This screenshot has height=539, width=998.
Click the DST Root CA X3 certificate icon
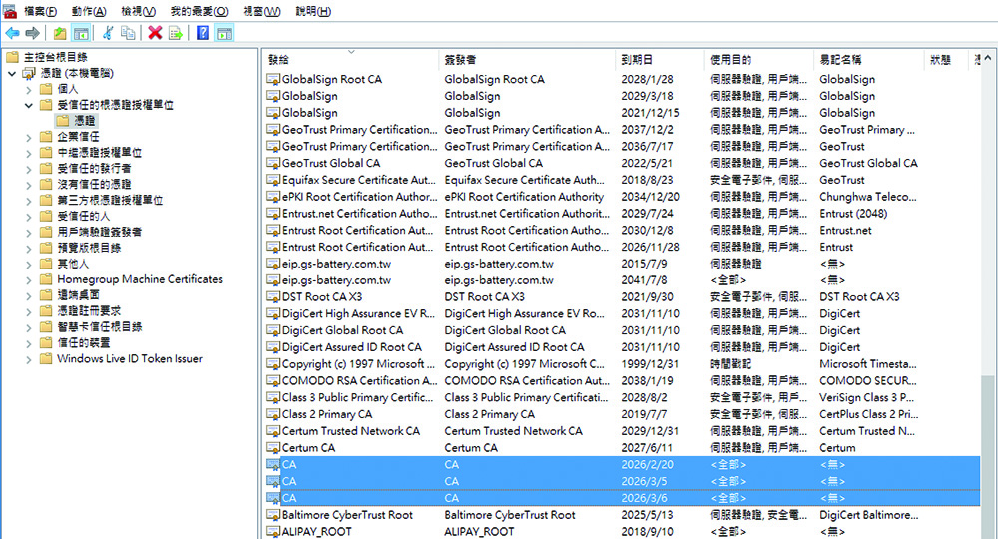(273, 297)
